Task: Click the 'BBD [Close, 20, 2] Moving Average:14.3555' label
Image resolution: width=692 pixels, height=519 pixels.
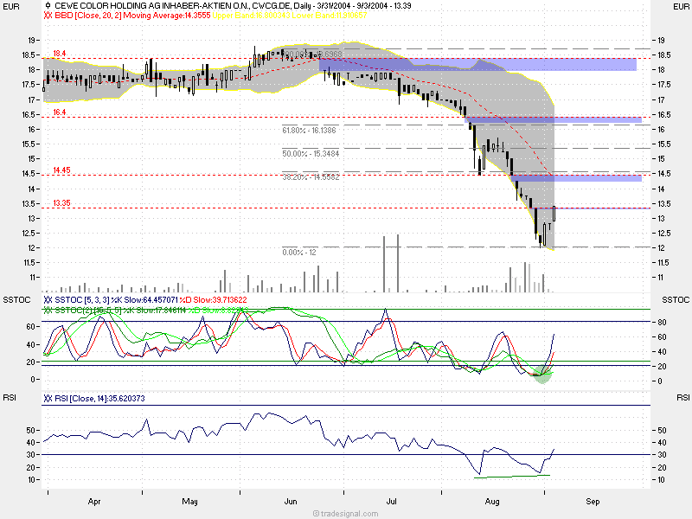Action: pos(132,16)
